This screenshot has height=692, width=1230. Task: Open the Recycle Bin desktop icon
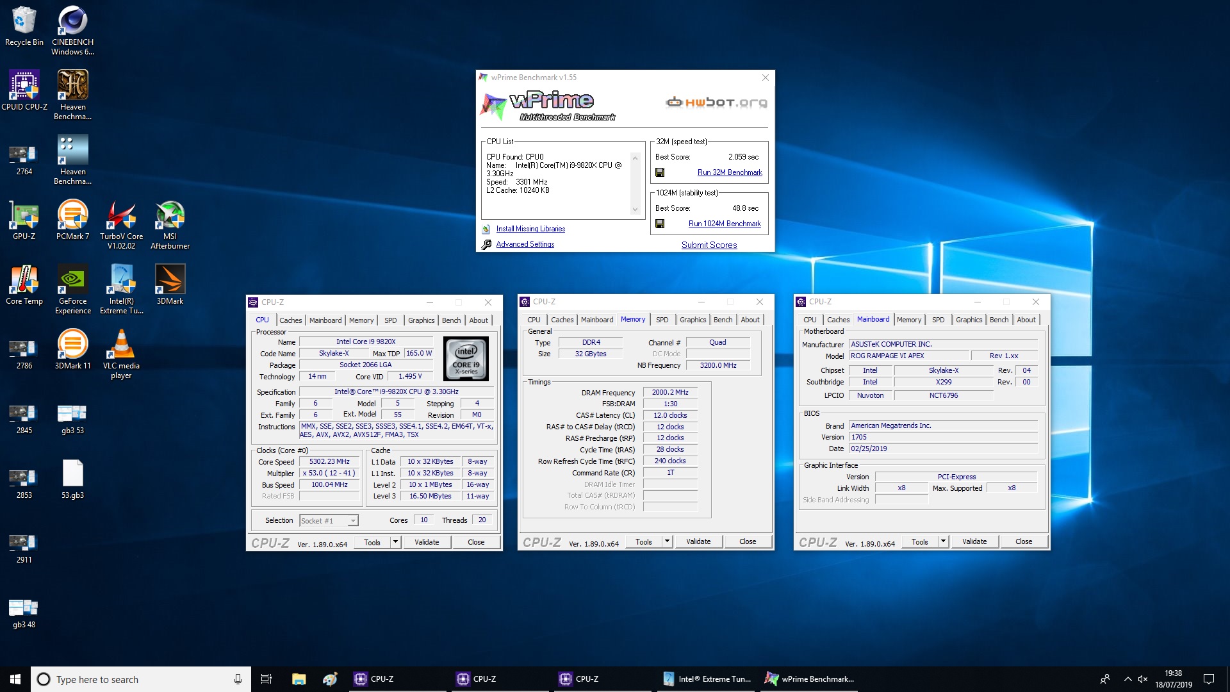(x=24, y=26)
